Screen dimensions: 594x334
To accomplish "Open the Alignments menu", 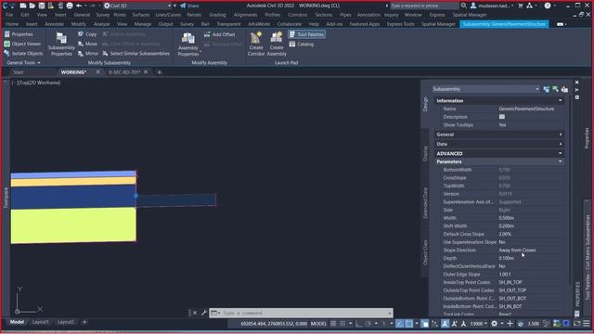I will pos(245,15).
